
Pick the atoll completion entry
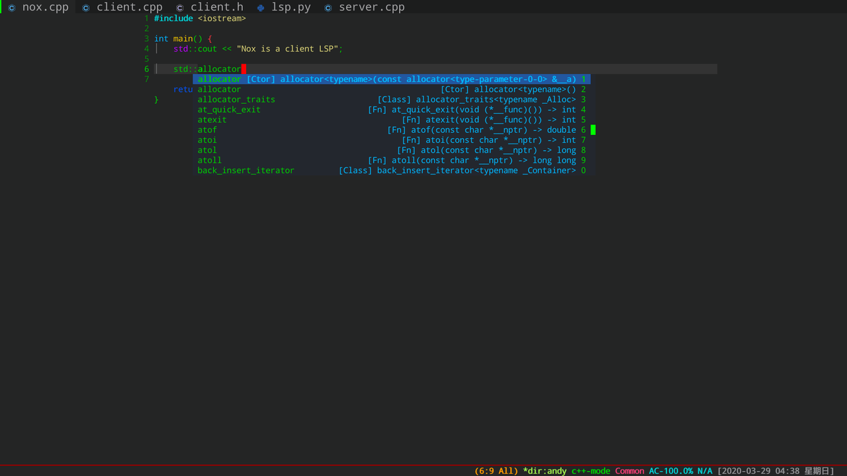[x=392, y=161]
